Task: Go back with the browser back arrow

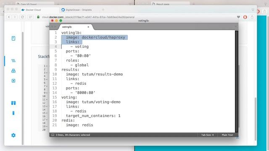Action: coord(9,17)
